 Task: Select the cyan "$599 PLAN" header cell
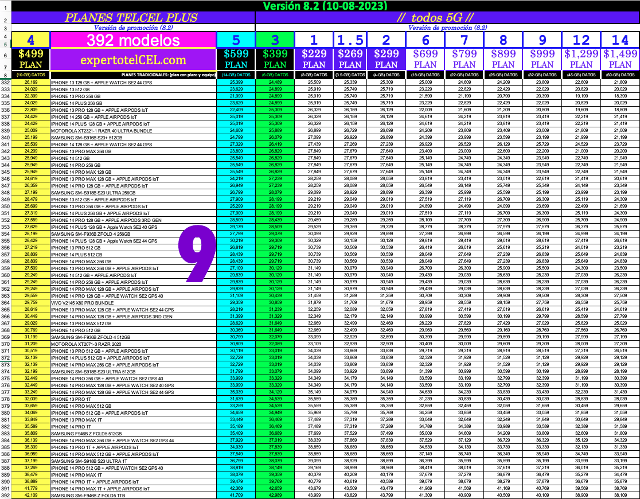tap(236, 60)
